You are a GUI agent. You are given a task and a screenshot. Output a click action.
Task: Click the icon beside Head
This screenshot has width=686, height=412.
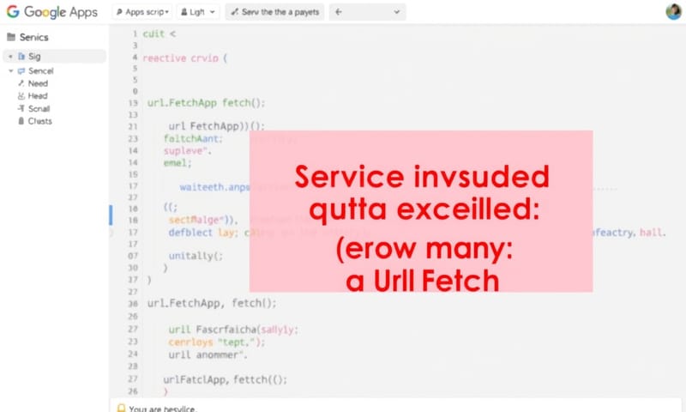pyautogui.click(x=21, y=96)
